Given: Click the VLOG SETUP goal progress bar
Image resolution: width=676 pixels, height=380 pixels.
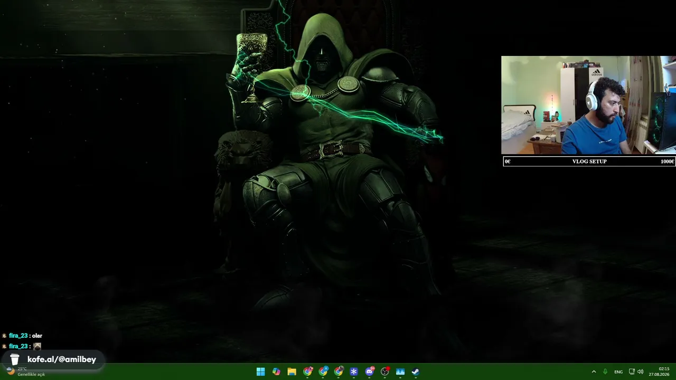Looking at the screenshot, I should [589, 161].
